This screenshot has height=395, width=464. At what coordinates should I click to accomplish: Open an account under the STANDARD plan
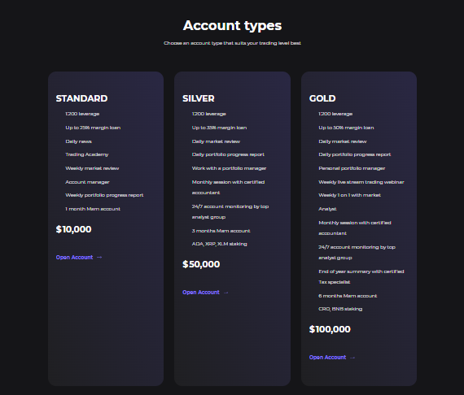[74, 258]
